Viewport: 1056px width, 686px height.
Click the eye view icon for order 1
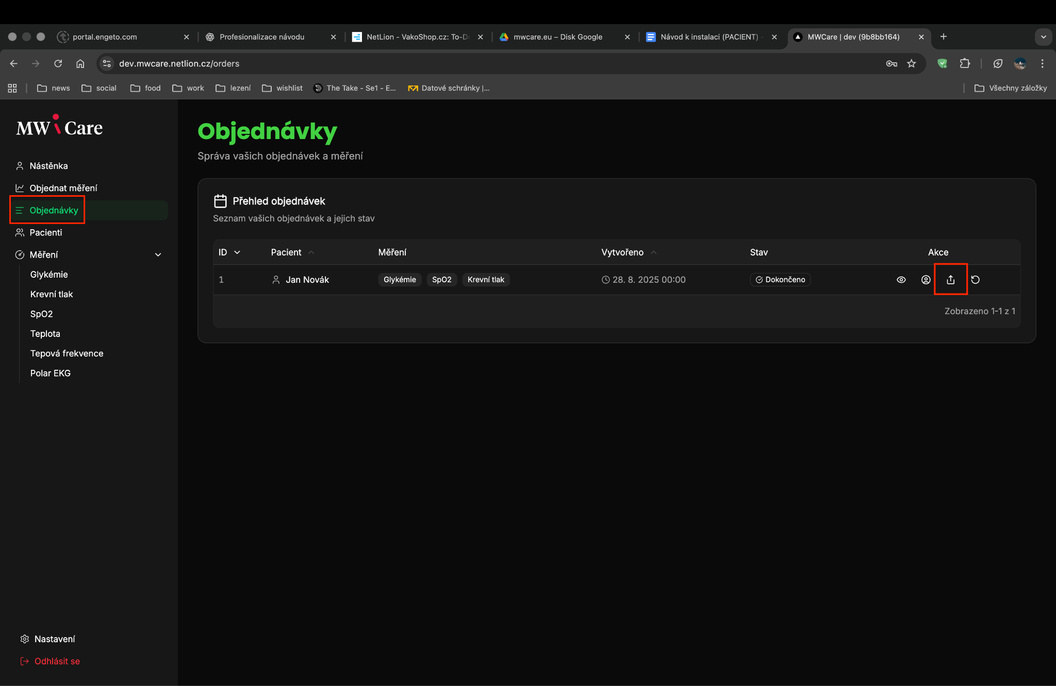point(901,280)
